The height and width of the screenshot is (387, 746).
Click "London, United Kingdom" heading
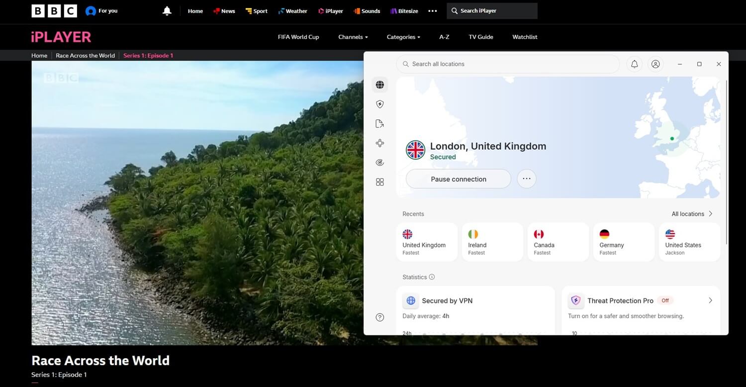[x=488, y=146]
